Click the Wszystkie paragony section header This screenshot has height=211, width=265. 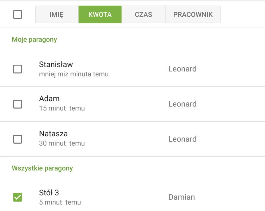pyautogui.click(x=42, y=168)
